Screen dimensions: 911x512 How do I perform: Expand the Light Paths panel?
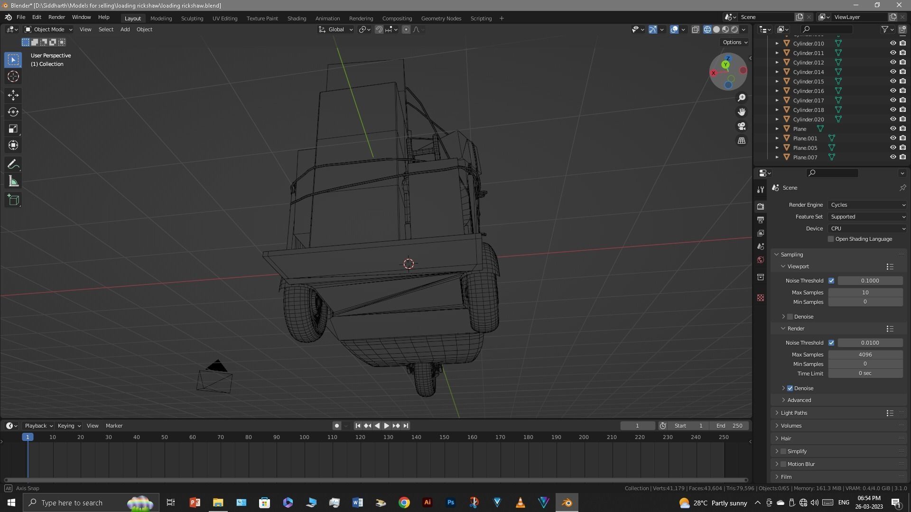click(x=794, y=413)
